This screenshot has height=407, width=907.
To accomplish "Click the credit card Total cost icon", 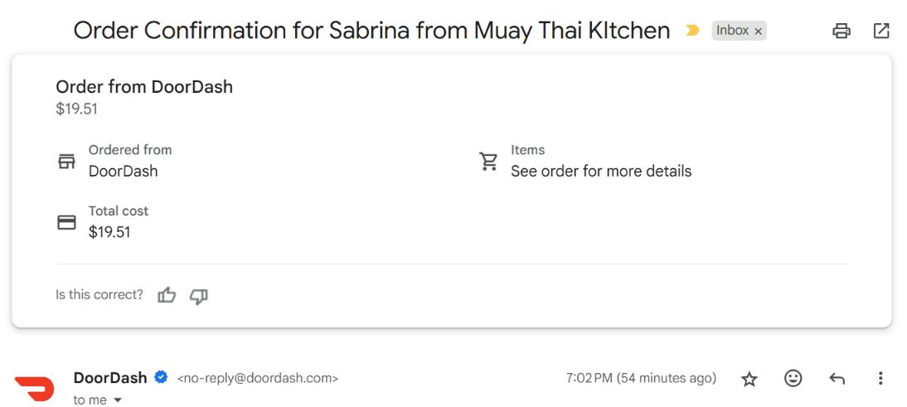I will tap(66, 222).
